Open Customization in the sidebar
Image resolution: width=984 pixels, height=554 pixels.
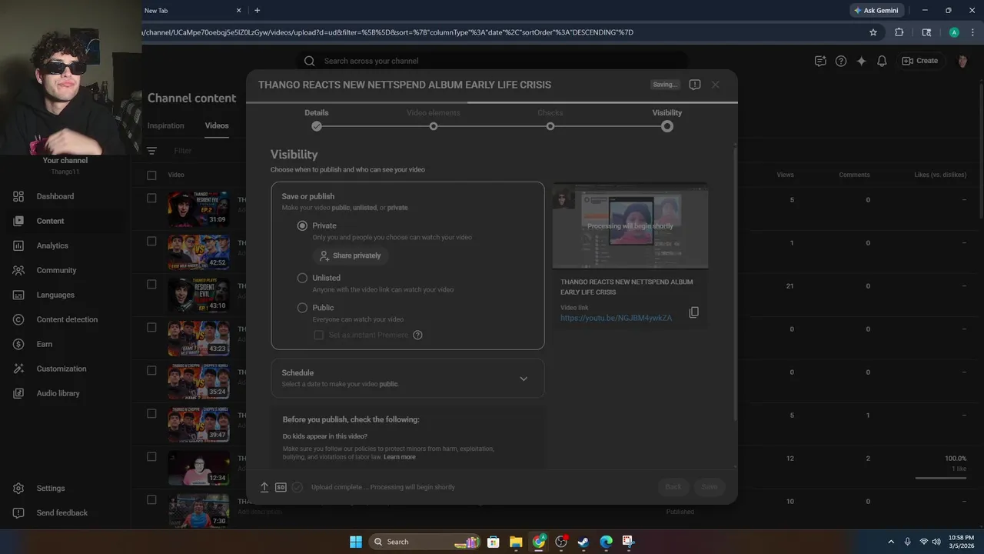61,369
